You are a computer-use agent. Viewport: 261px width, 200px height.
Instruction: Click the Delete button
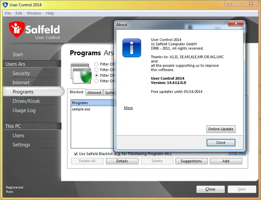click(x=157, y=161)
